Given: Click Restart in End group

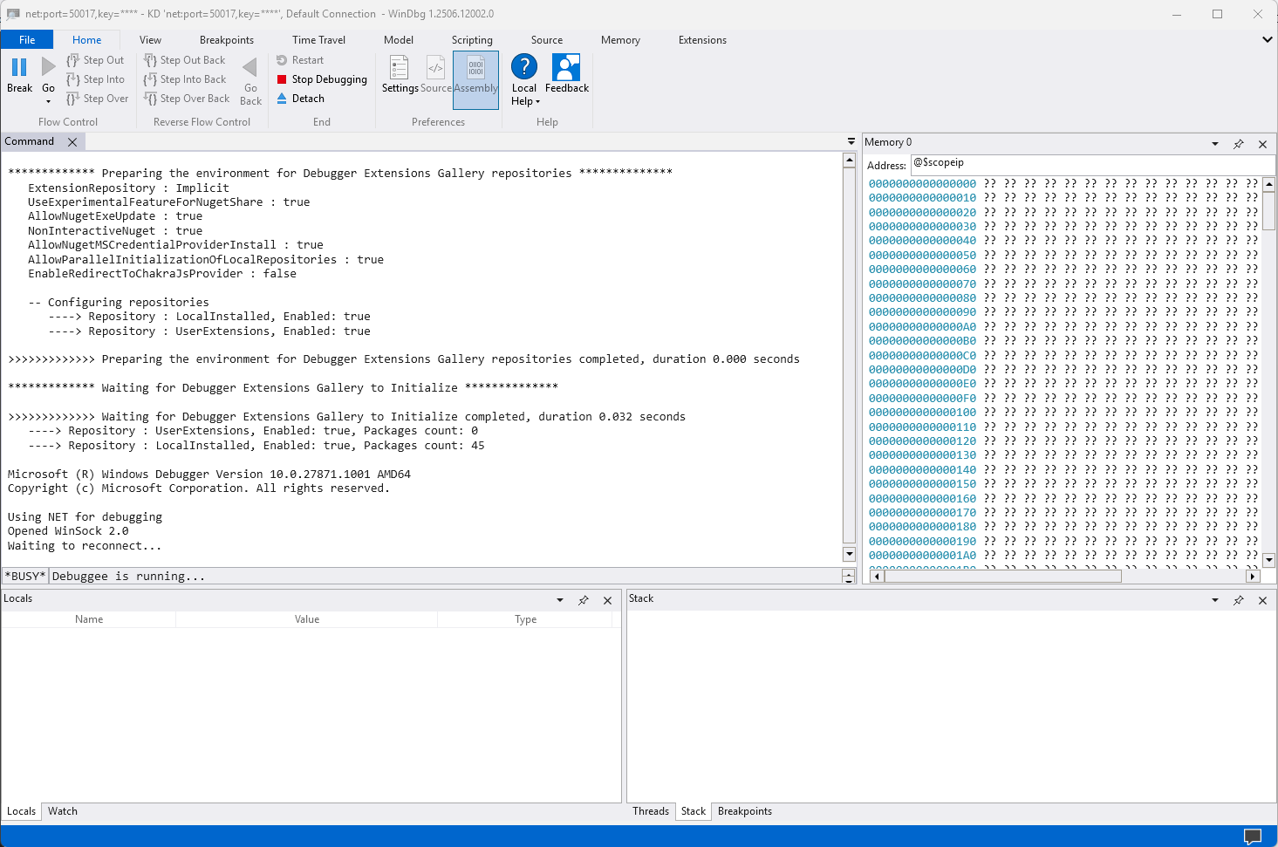Looking at the screenshot, I should pos(299,60).
